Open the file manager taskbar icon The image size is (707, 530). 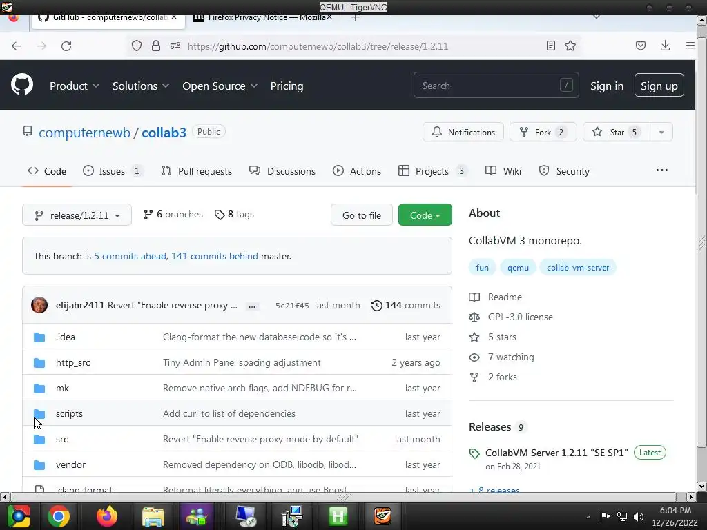pos(153,516)
